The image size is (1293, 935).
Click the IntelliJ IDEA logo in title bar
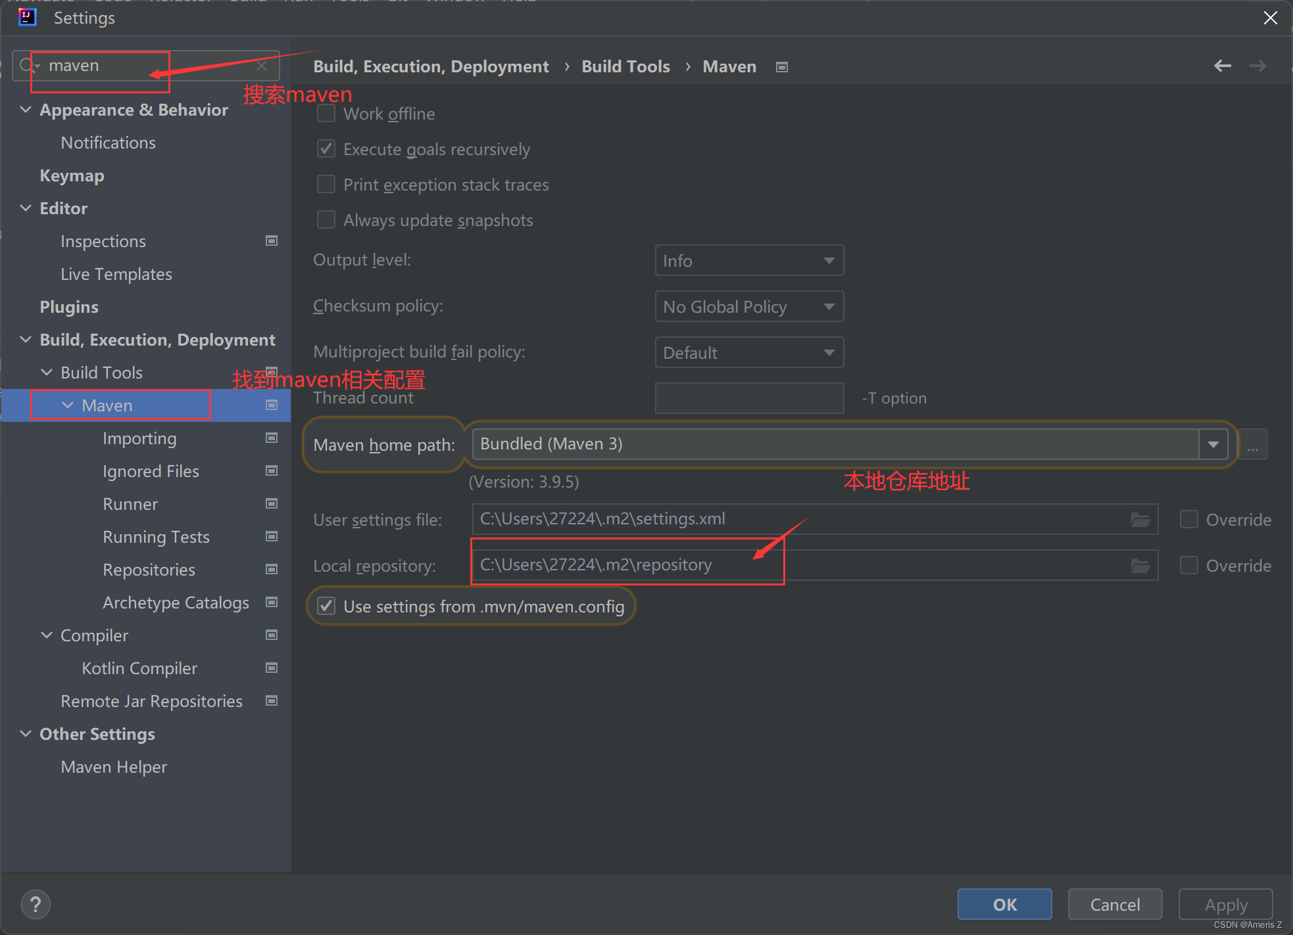27,17
